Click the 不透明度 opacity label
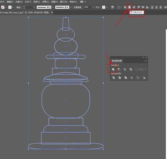167x159 pixels. tap(78, 7)
